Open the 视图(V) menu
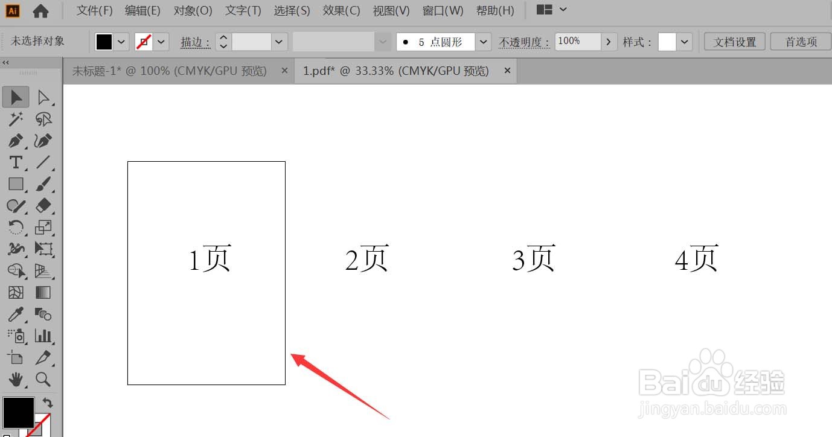The height and width of the screenshot is (437, 832). pyautogui.click(x=391, y=10)
